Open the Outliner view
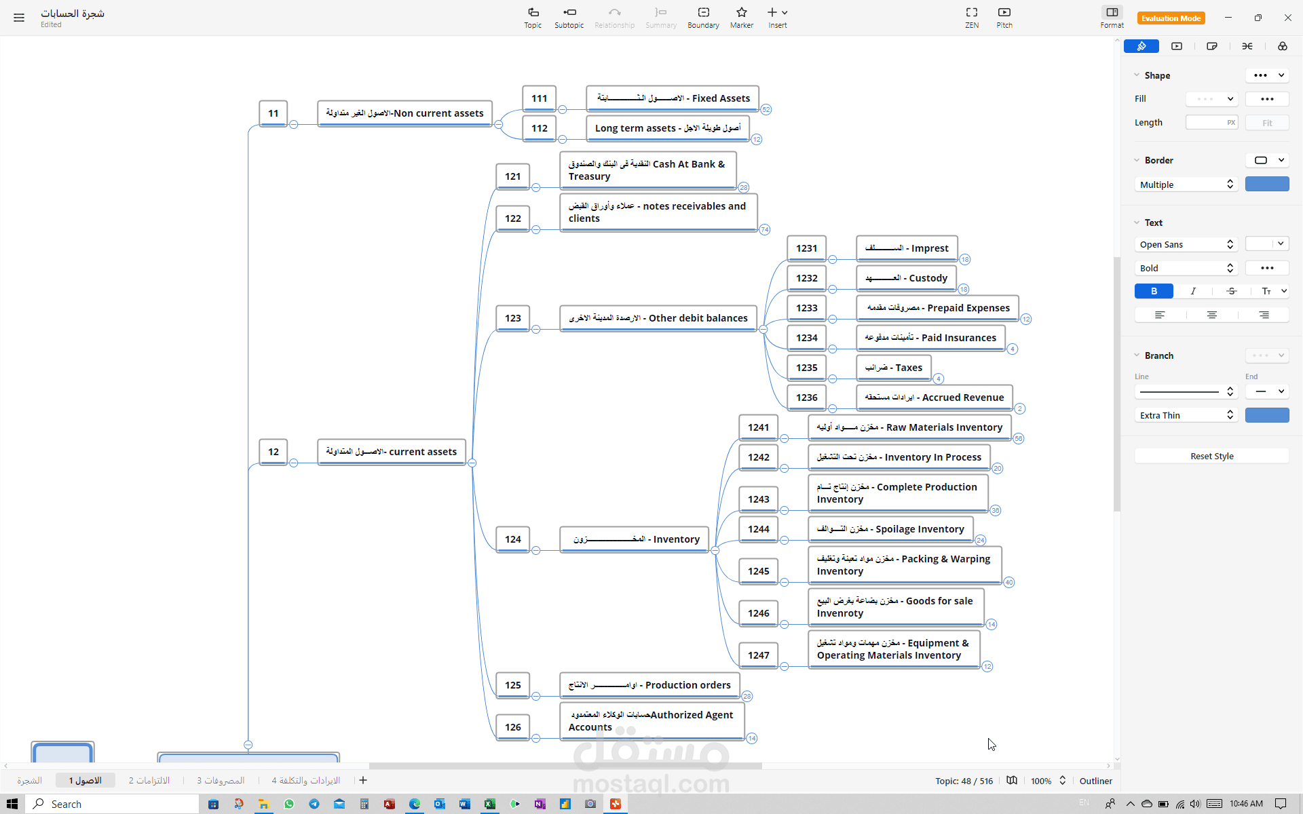 tap(1095, 781)
